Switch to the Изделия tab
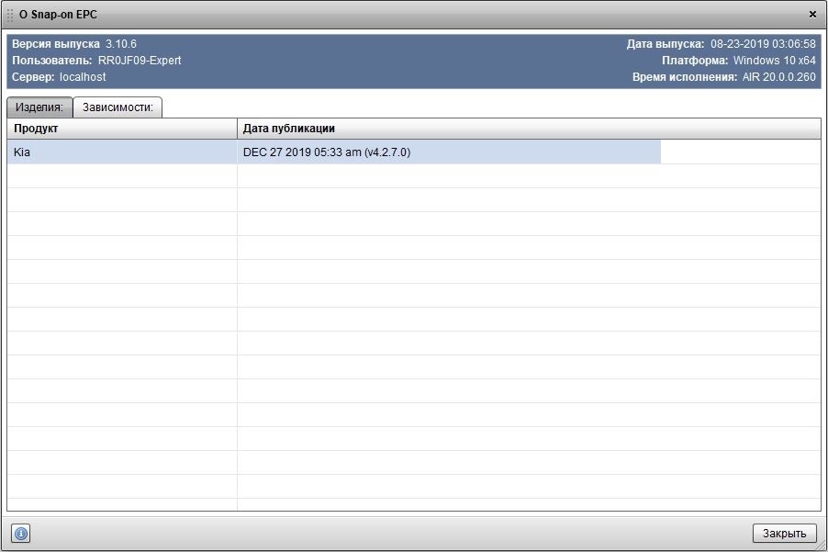Image resolution: width=828 pixels, height=552 pixels. pyautogui.click(x=39, y=107)
